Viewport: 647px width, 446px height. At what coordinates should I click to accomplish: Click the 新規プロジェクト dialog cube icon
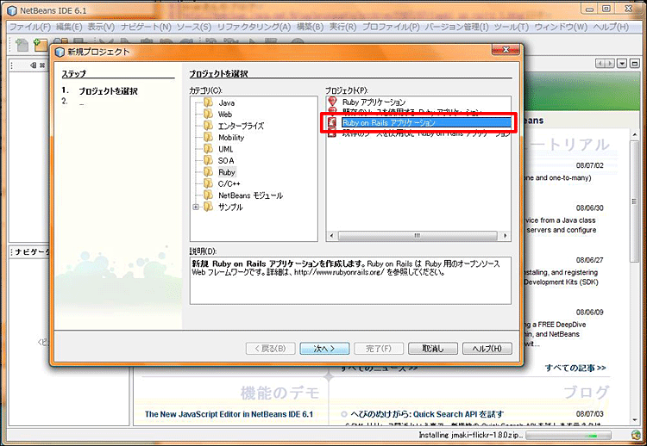coord(60,52)
